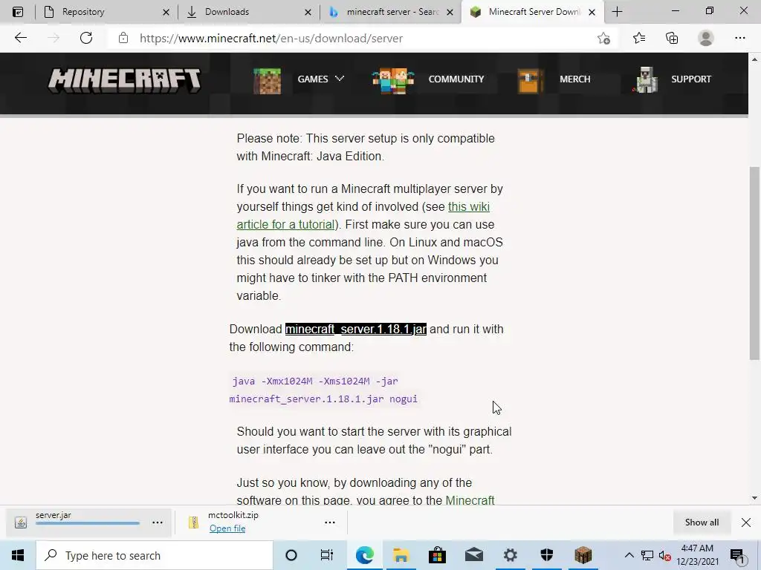Click Show all downloads button

pyautogui.click(x=702, y=522)
